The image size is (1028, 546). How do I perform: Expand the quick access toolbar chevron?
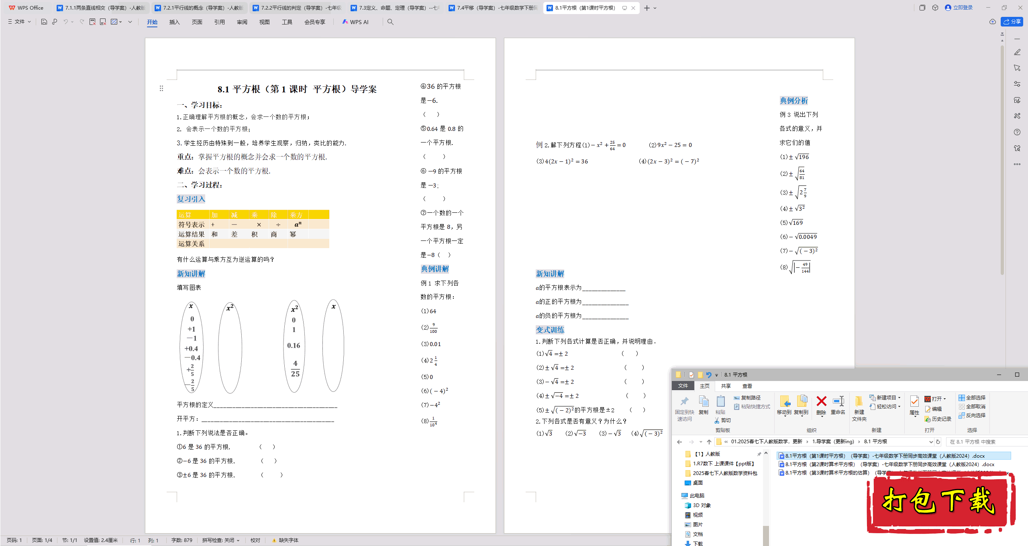click(130, 22)
